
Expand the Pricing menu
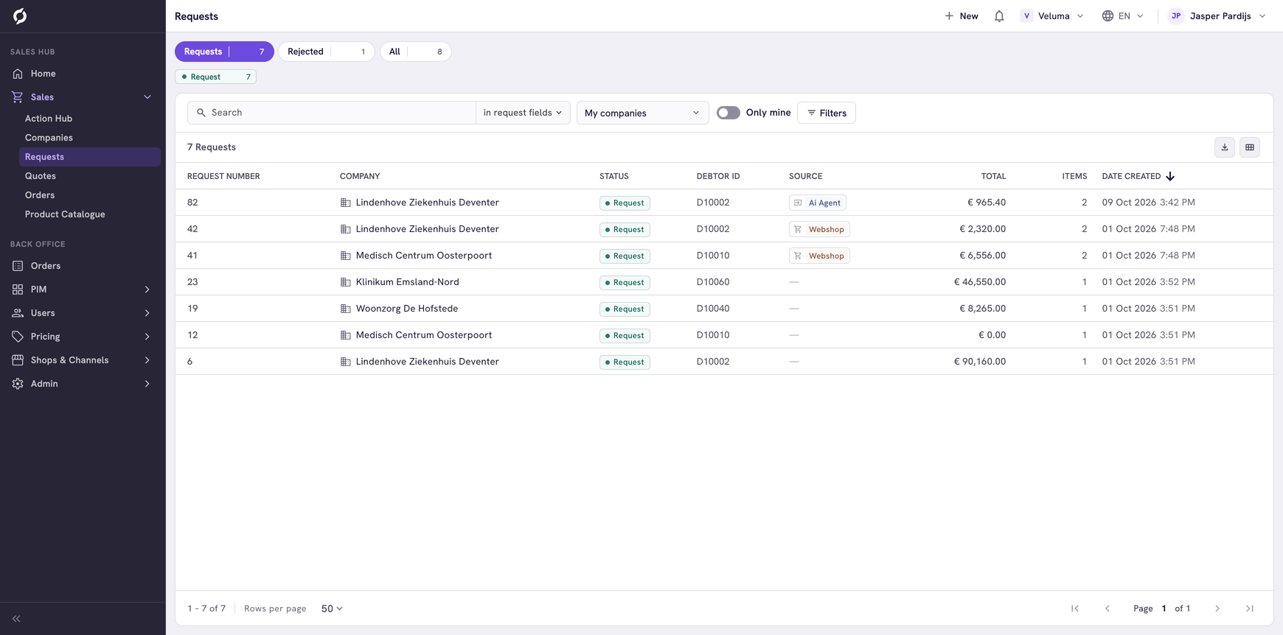83,337
